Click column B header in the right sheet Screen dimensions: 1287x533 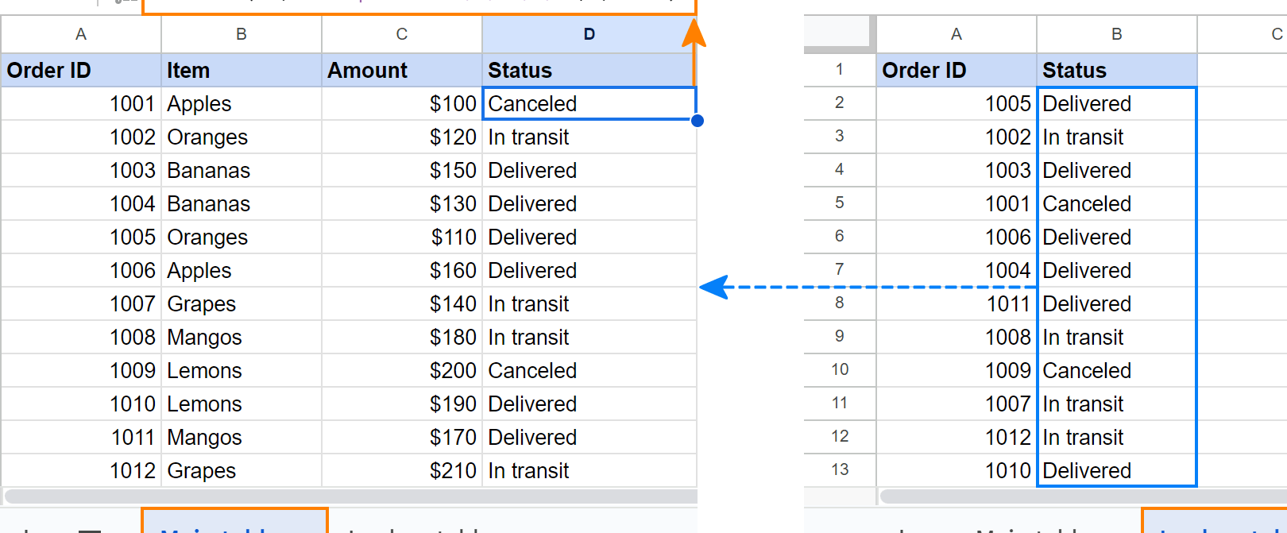[1116, 34]
